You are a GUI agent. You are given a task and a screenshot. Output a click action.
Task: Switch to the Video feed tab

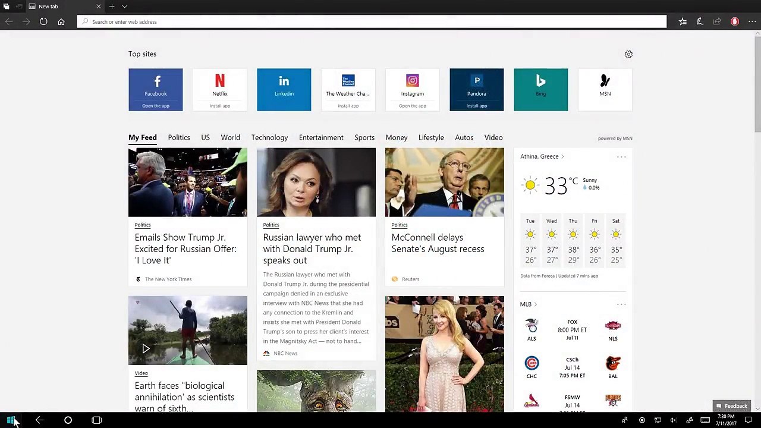(x=493, y=137)
